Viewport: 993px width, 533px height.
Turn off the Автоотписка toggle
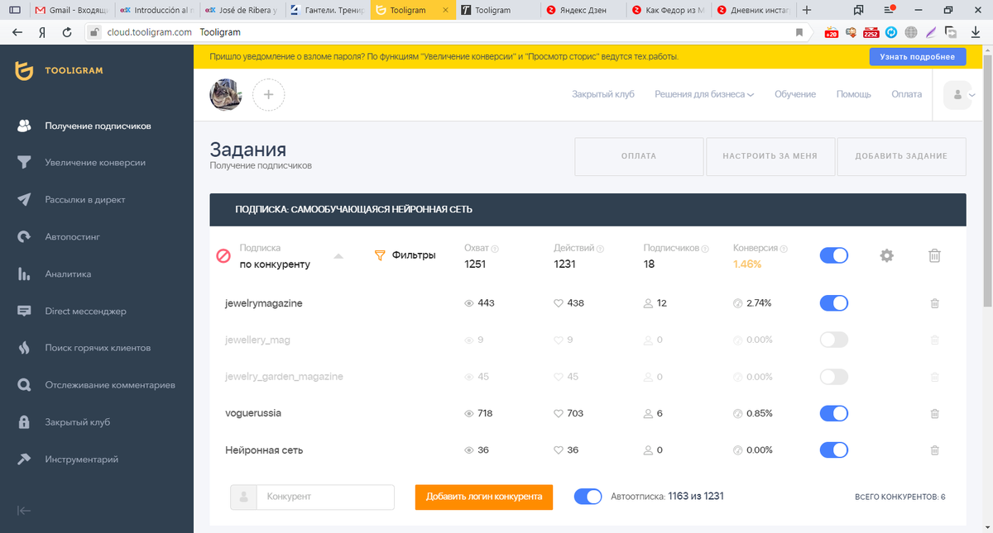[x=588, y=497]
